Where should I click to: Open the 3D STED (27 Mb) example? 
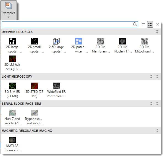[x=34, y=90]
